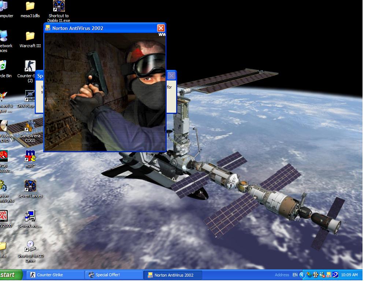Open Shortcut to CD Drive icon
Image resolution: width=375 pixels, height=281 pixels.
coord(30,251)
